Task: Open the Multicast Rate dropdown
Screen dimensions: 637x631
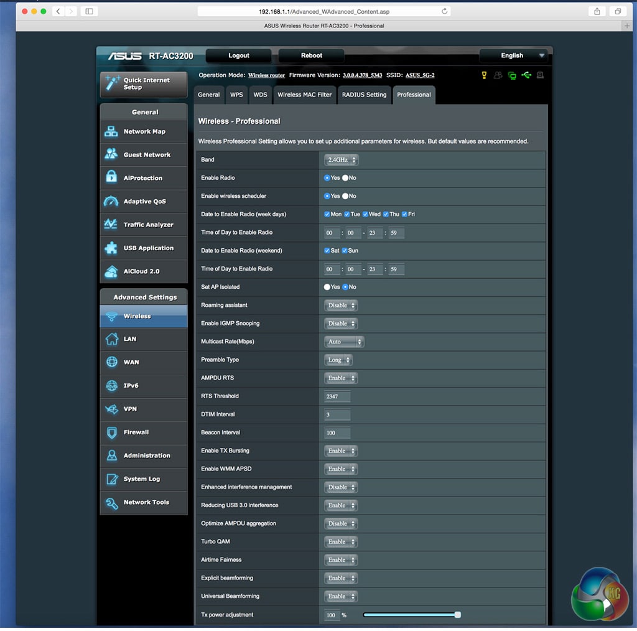Action: click(x=343, y=342)
